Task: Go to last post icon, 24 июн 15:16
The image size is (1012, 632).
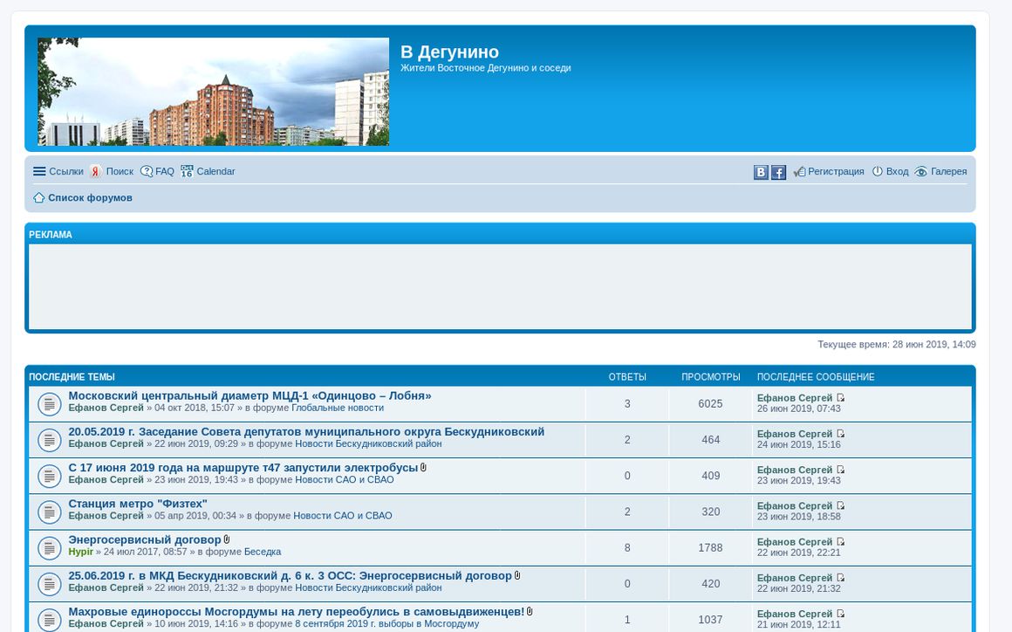Action: tap(840, 434)
